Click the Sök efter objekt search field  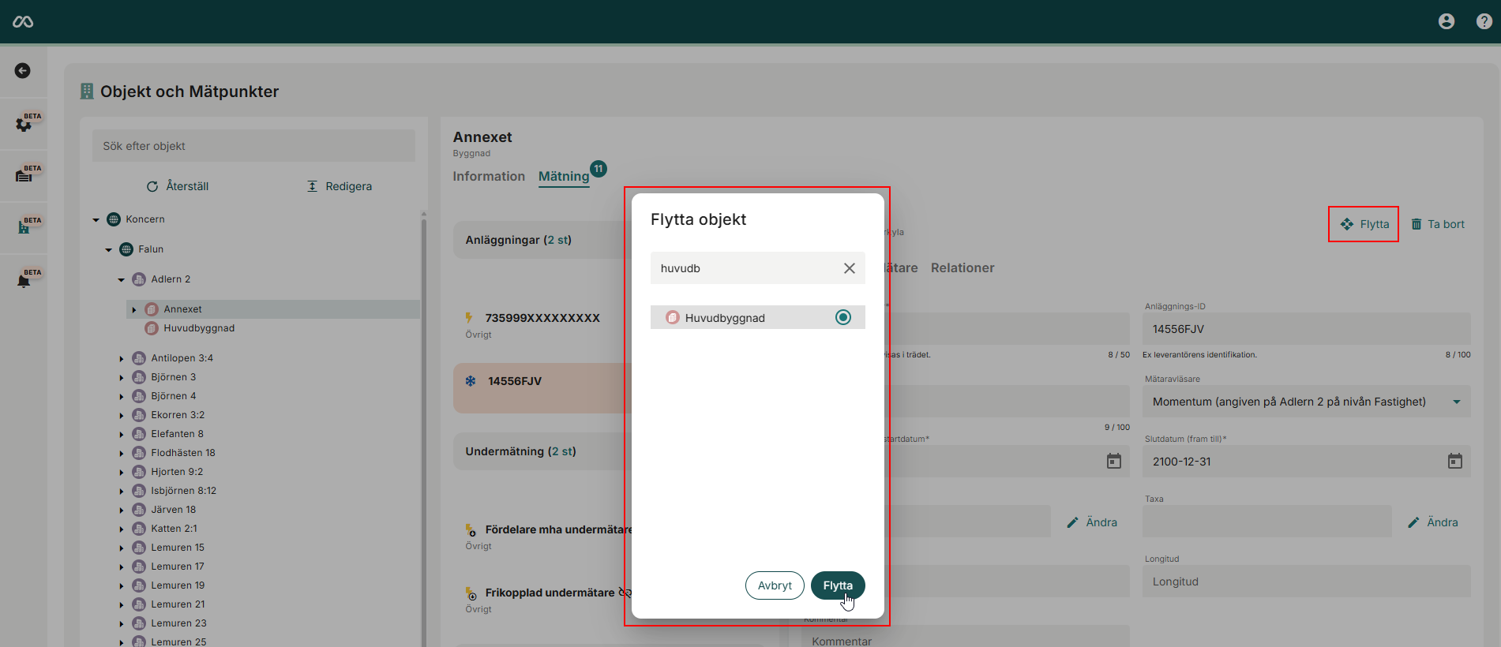[x=253, y=146]
